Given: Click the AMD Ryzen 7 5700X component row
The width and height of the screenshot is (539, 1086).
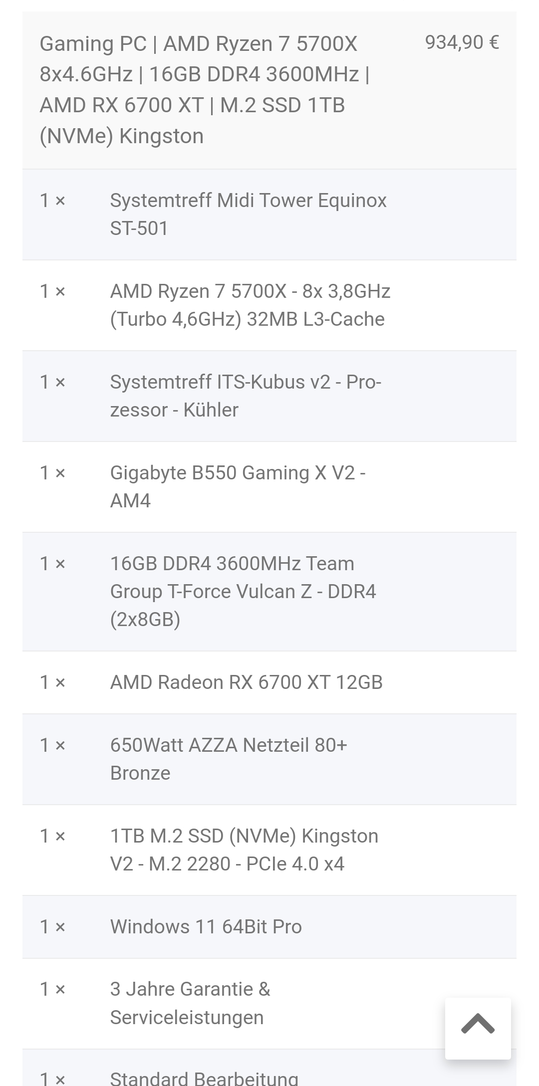Looking at the screenshot, I should [x=250, y=305].
